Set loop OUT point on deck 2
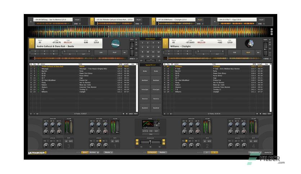The image size is (301, 174). [217, 54]
